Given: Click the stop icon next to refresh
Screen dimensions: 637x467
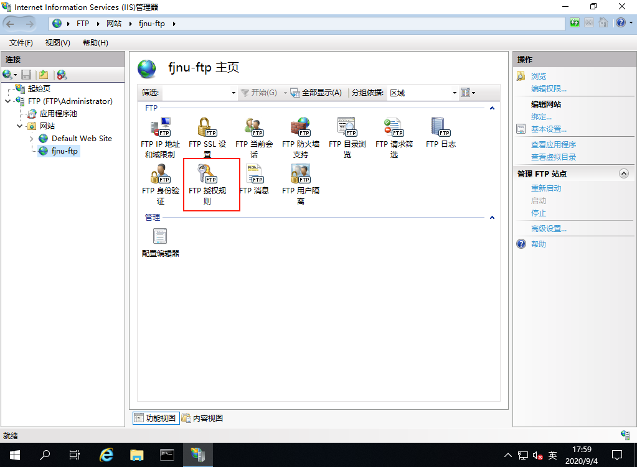Looking at the screenshot, I should point(589,23).
